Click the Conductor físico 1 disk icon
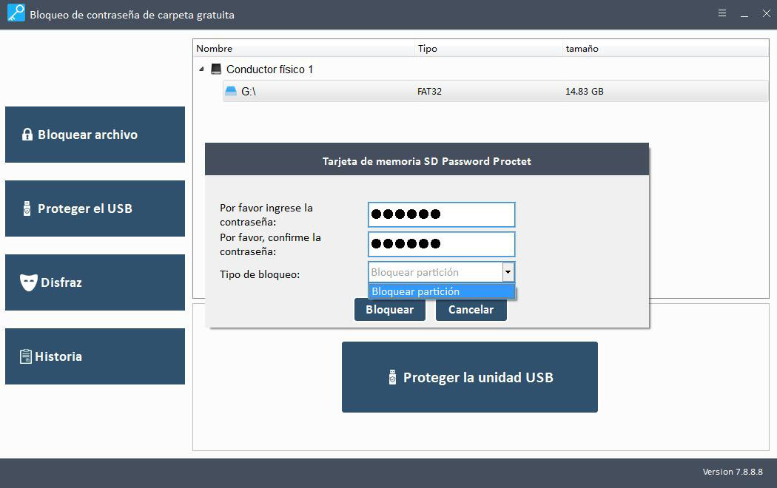777x488 pixels. coord(216,70)
